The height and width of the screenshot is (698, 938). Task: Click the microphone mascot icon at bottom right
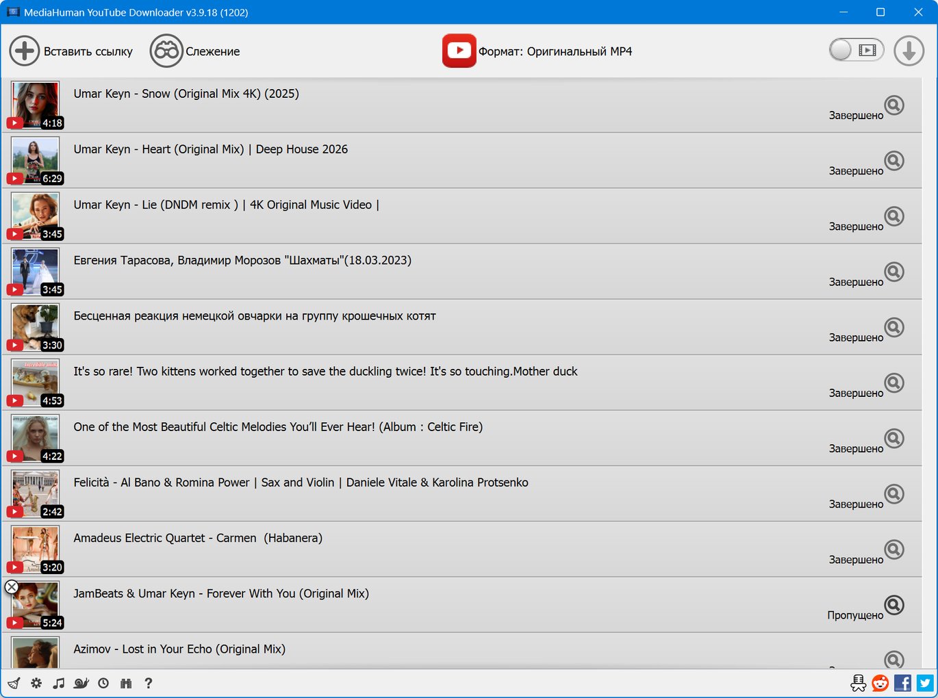(859, 683)
